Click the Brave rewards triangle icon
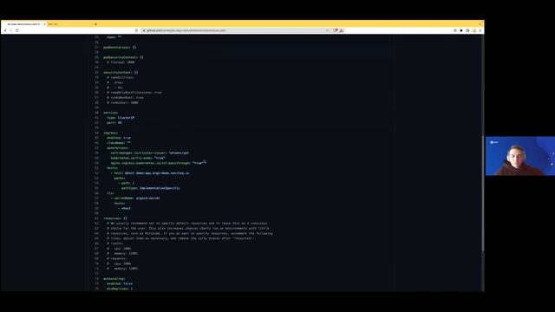 point(341,30)
